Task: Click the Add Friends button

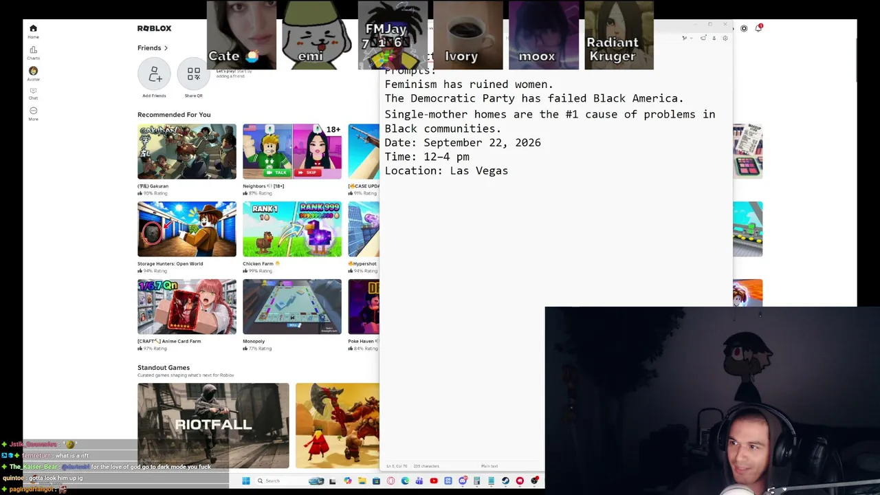Action: 154,74
